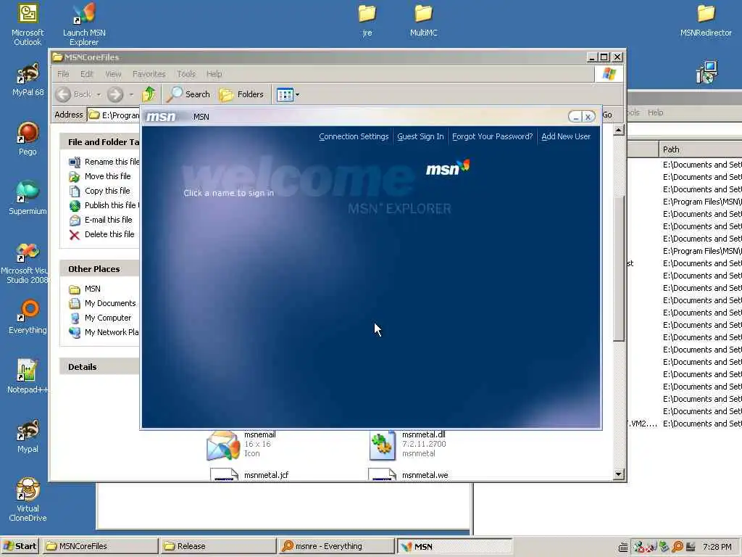Click the Forward arrow in Explorer toolbar
The image size is (742, 557).
pos(115,94)
